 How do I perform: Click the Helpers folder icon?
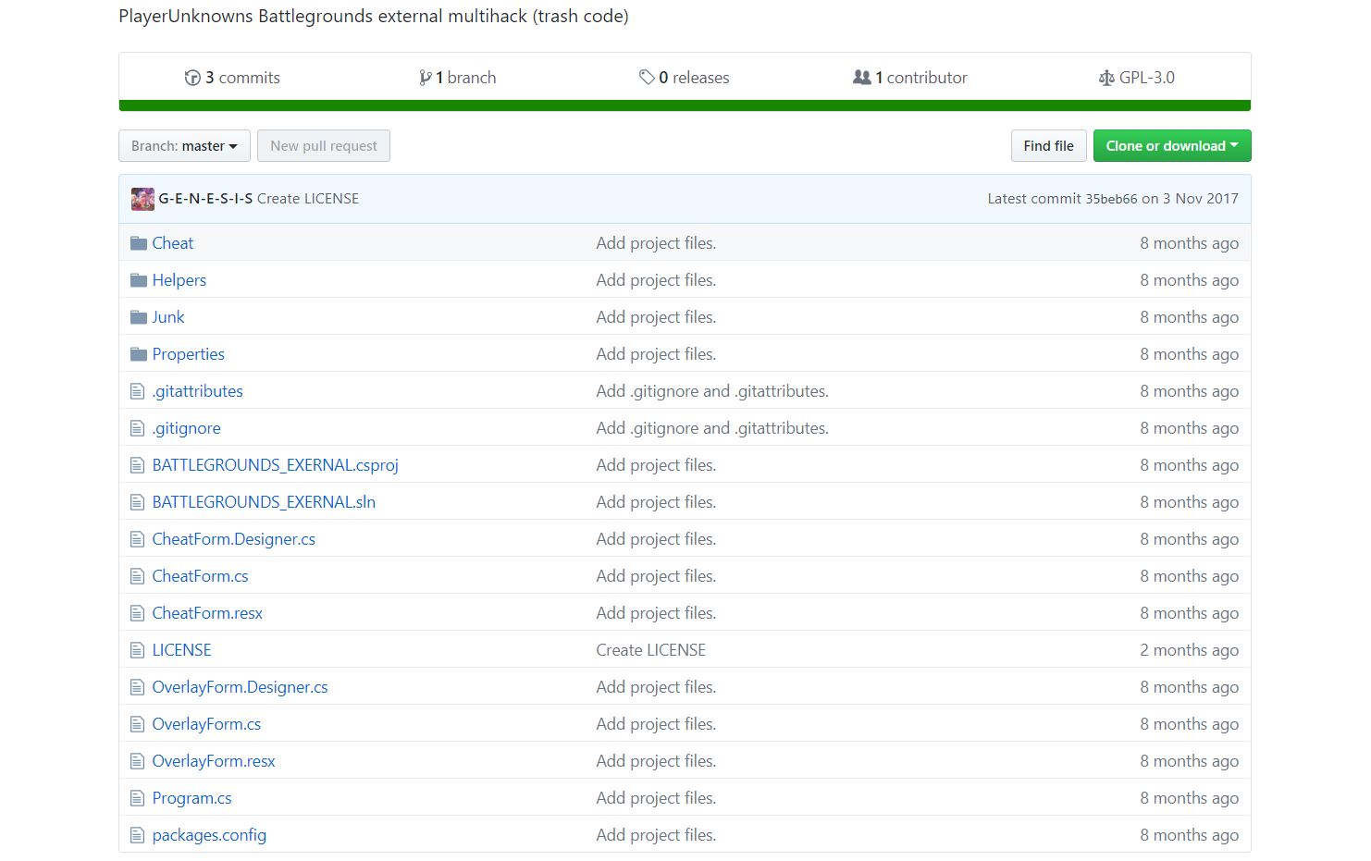[x=139, y=280]
